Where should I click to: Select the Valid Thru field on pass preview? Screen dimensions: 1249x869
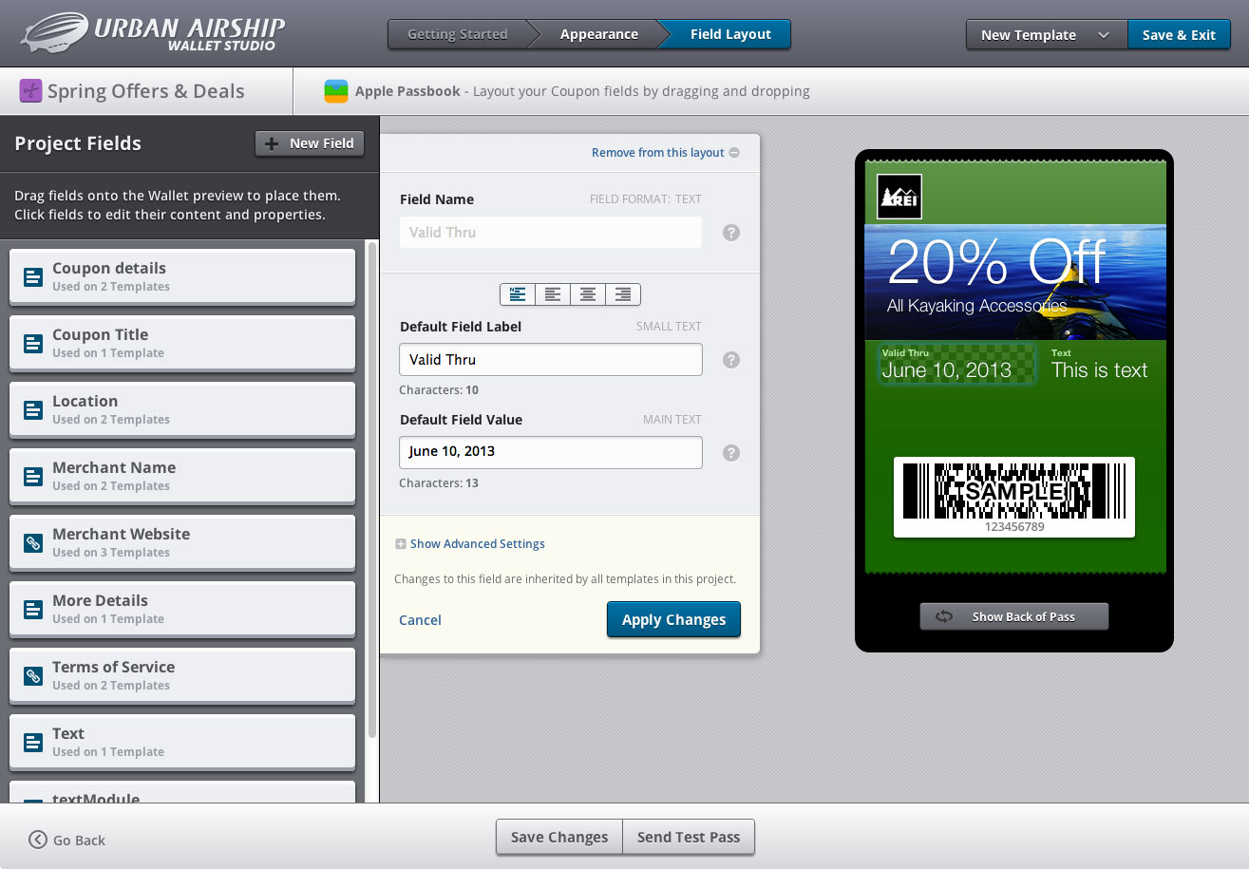point(956,364)
